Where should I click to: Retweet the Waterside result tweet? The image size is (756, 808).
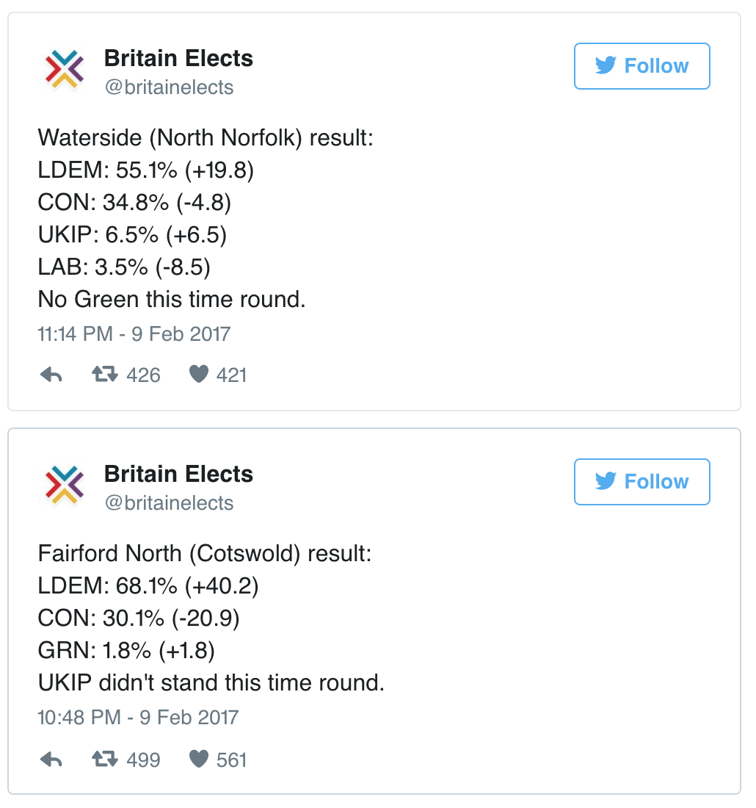(104, 375)
